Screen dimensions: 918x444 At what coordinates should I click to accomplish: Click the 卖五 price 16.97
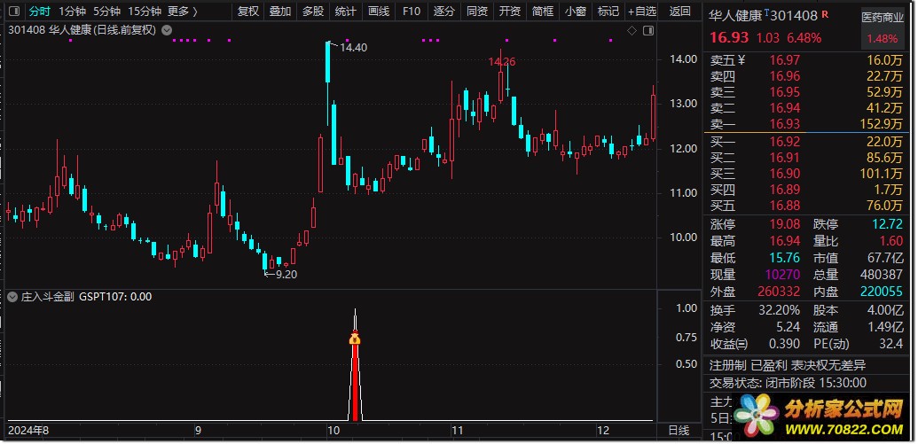tap(784, 59)
